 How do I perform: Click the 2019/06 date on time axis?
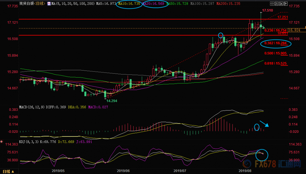click(x=123, y=171)
